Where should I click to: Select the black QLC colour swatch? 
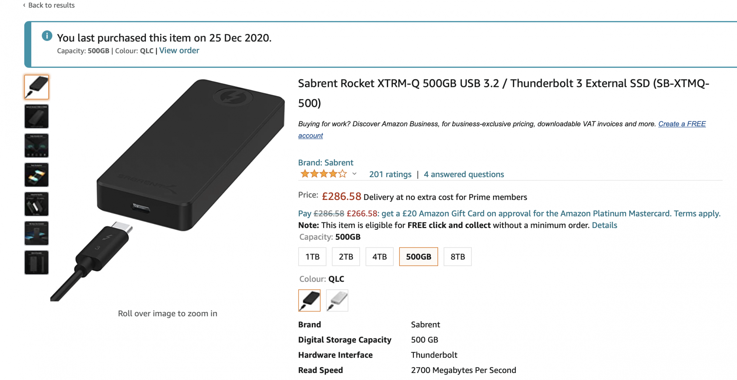pyautogui.click(x=309, y=300)
